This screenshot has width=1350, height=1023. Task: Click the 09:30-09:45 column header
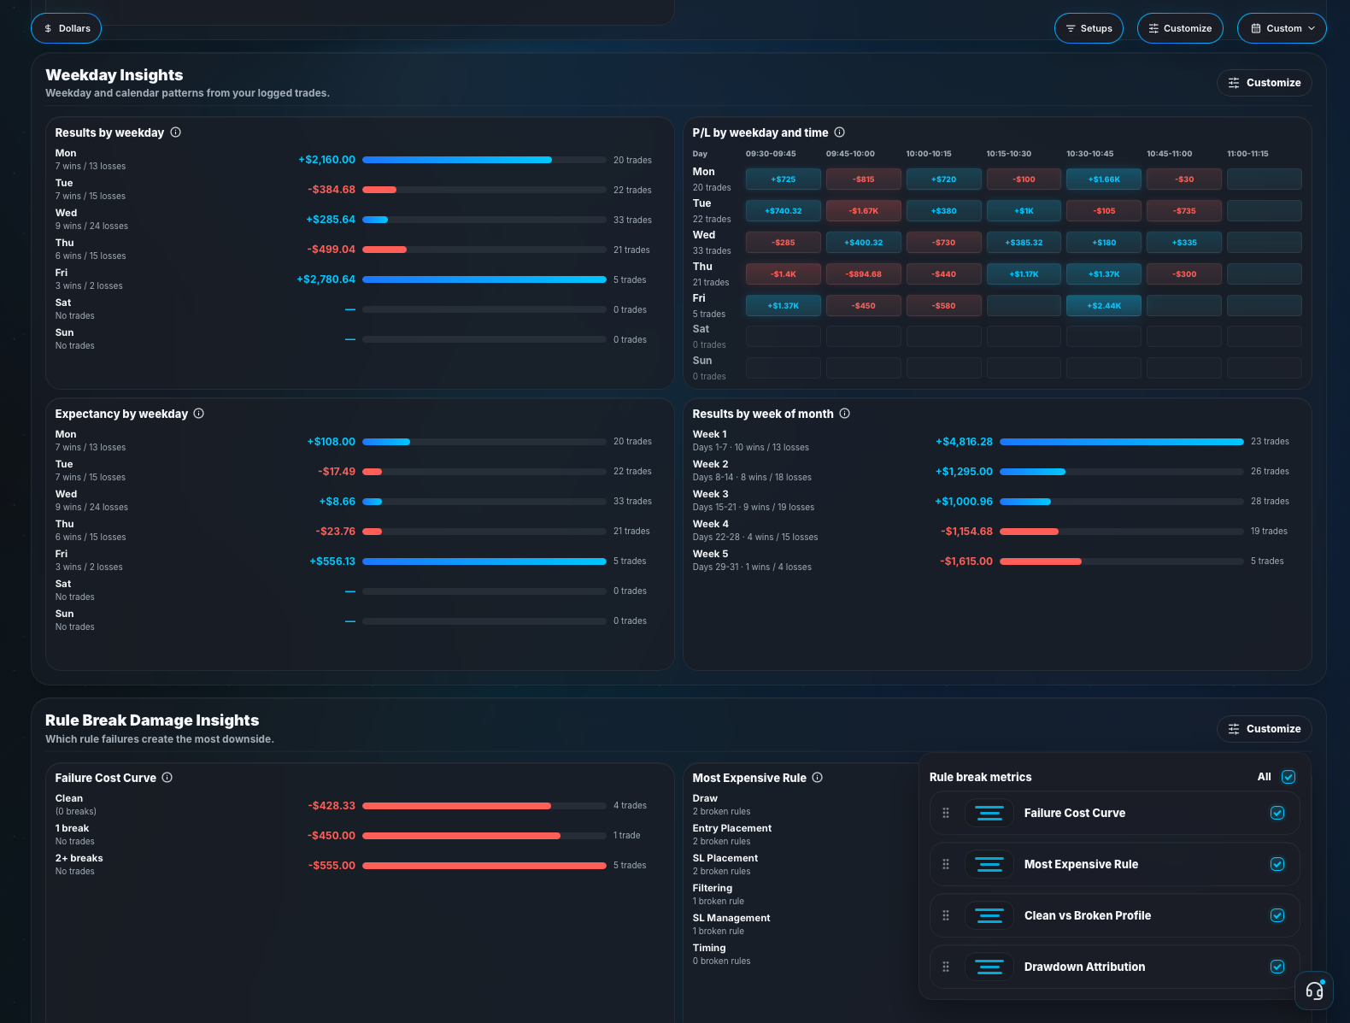click(771, 154)
